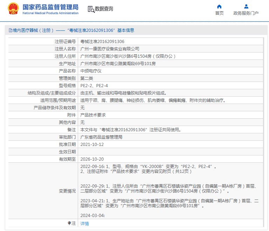Click the 政务服务门户 person icon
Image resolution: width=269 pixels, height=231 pixels.
click(x=246, y=6)
